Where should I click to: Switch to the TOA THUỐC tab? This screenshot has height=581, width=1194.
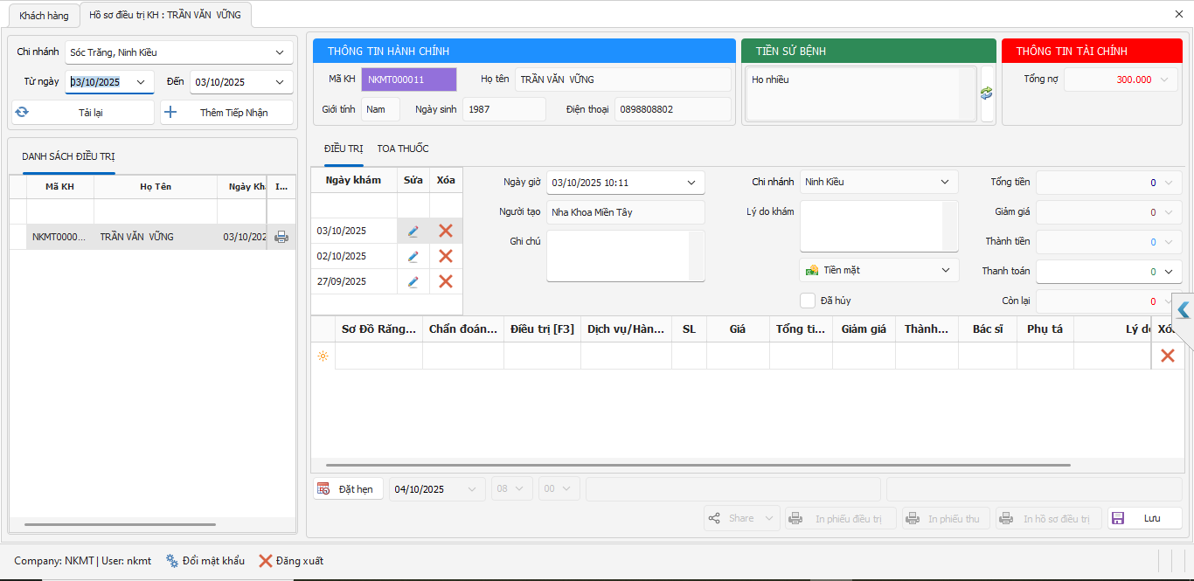coord(403,149)
